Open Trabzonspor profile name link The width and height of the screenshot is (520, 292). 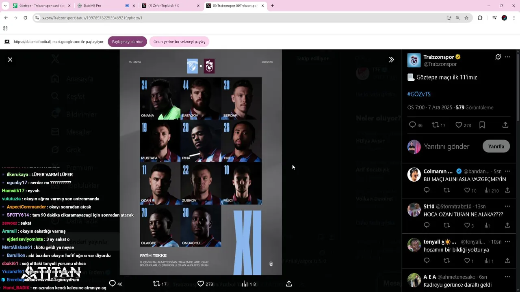pos(439,57)
